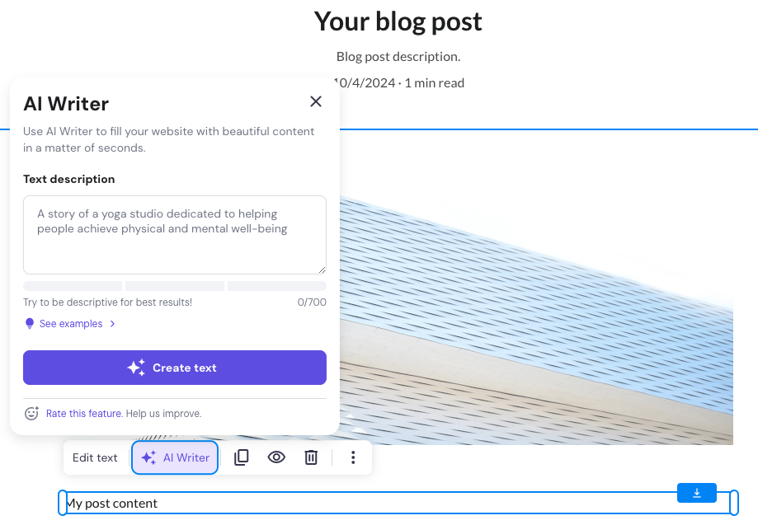Image resolution: width=758 pixels, height=525 pixels.
Task: Click the first gray progress bar under the description
Action: (72, 285)
